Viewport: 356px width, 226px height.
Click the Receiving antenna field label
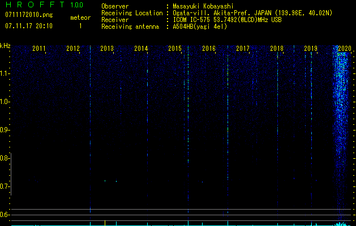[130, 27]
